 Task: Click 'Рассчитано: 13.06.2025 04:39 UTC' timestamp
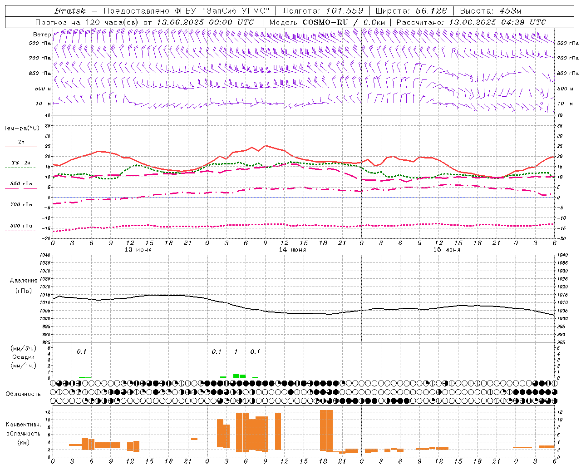click(x=471, y=22)
